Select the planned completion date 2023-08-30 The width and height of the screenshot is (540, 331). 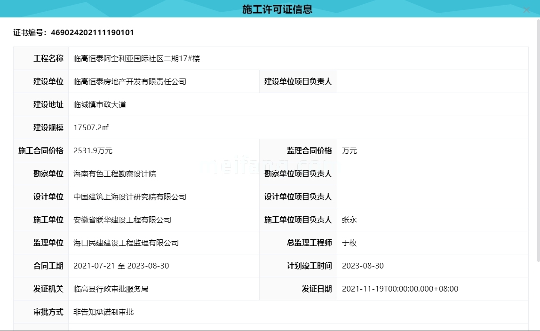(363, 266)
